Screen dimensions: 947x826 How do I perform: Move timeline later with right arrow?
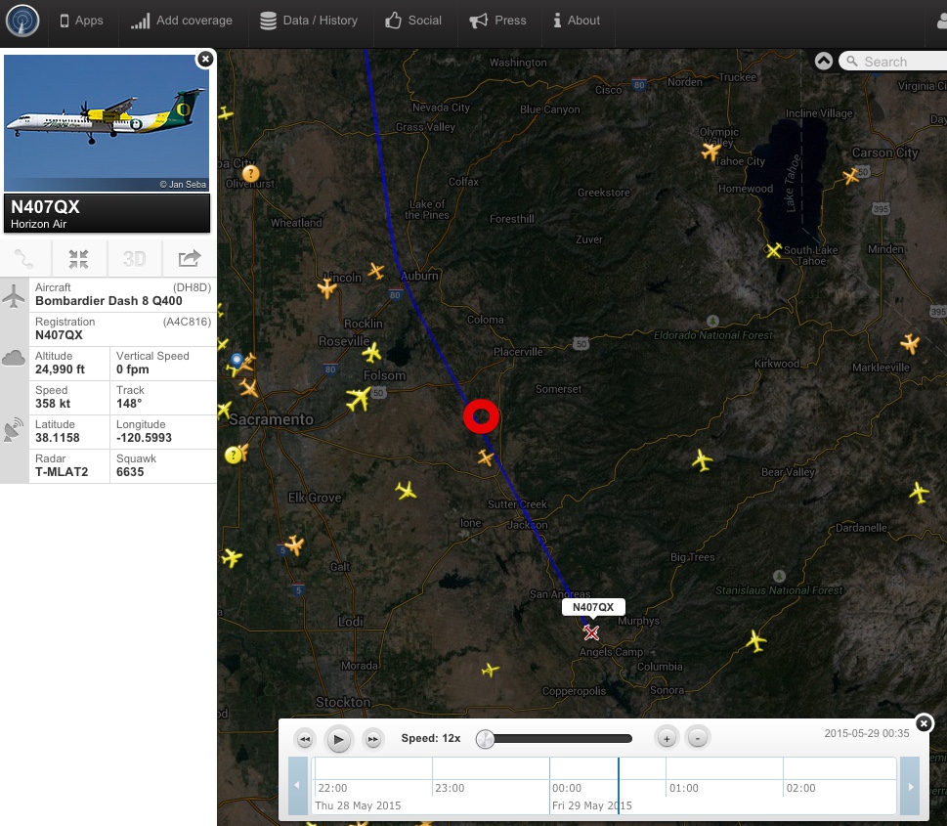[910, 786]
